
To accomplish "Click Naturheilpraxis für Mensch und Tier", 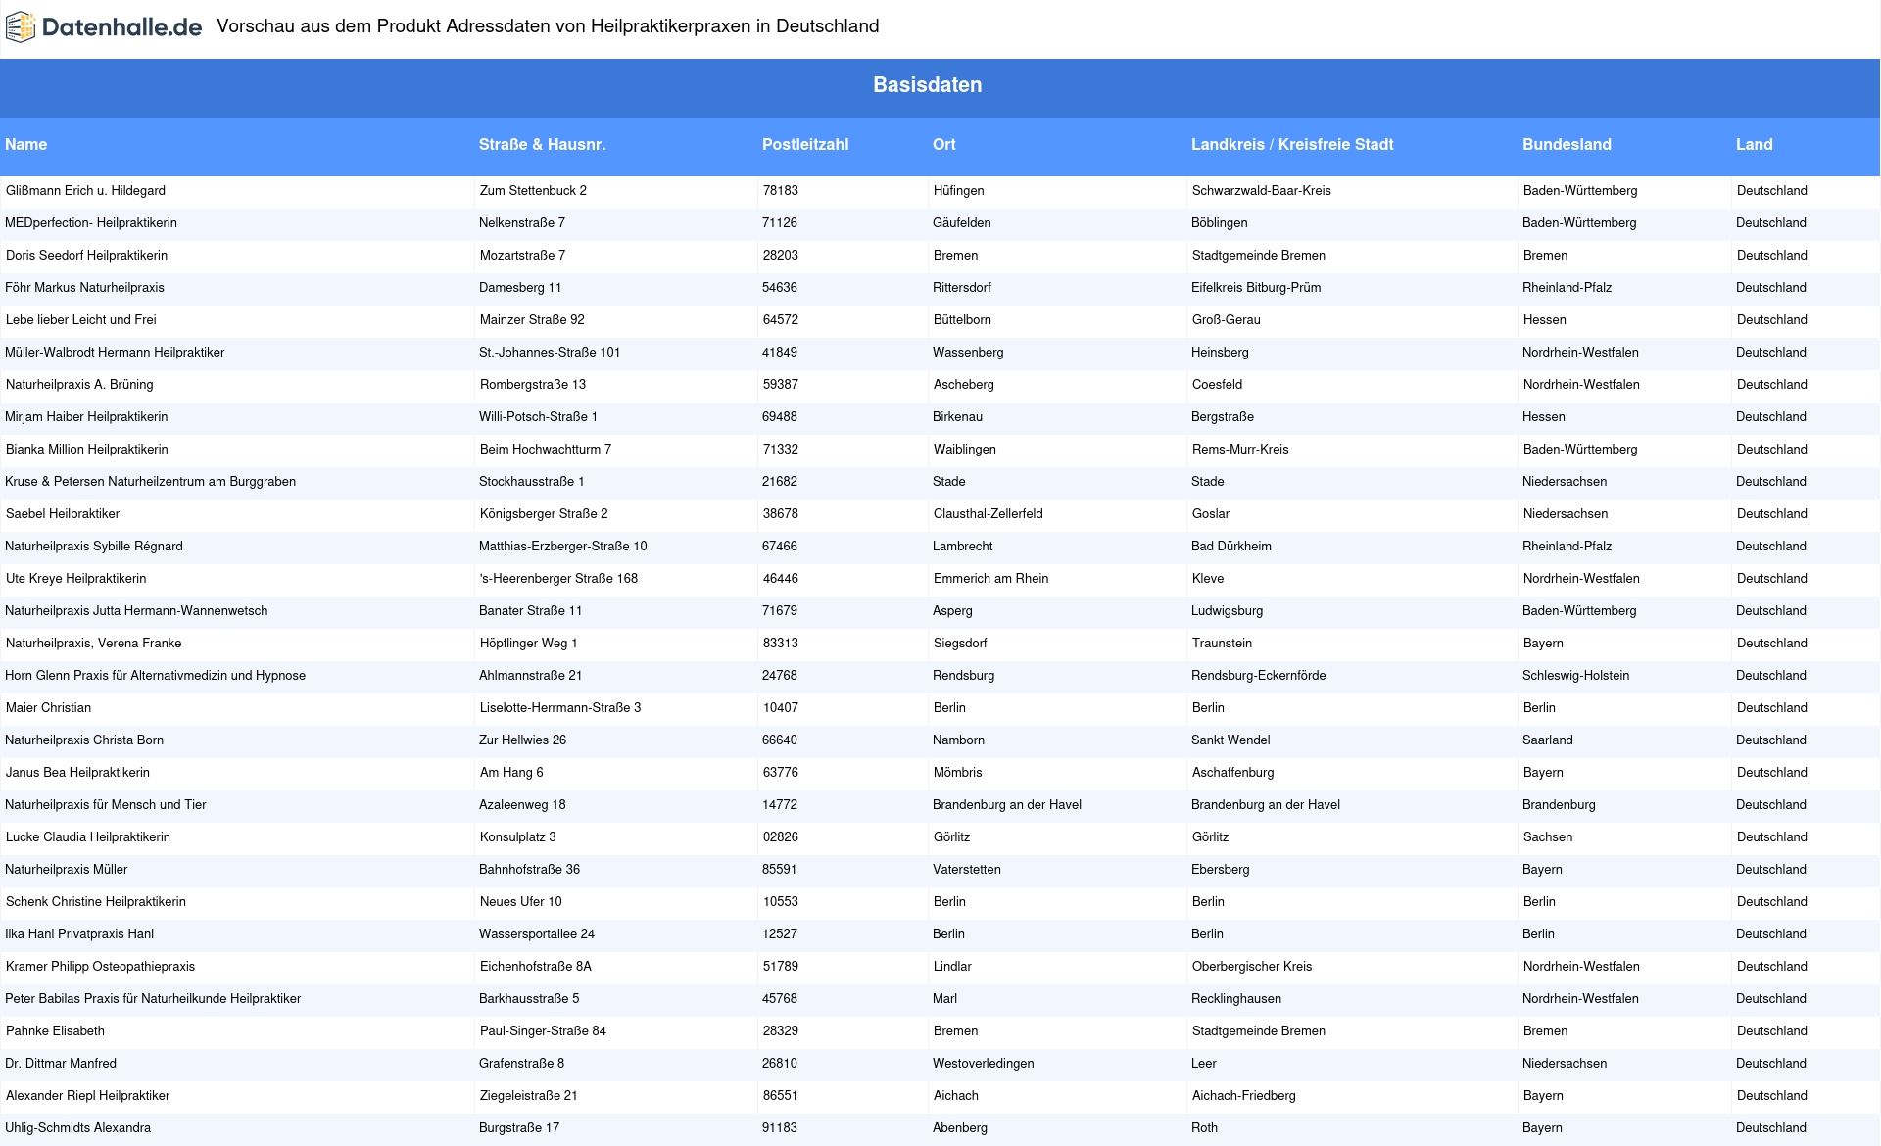I will (106, 805).
